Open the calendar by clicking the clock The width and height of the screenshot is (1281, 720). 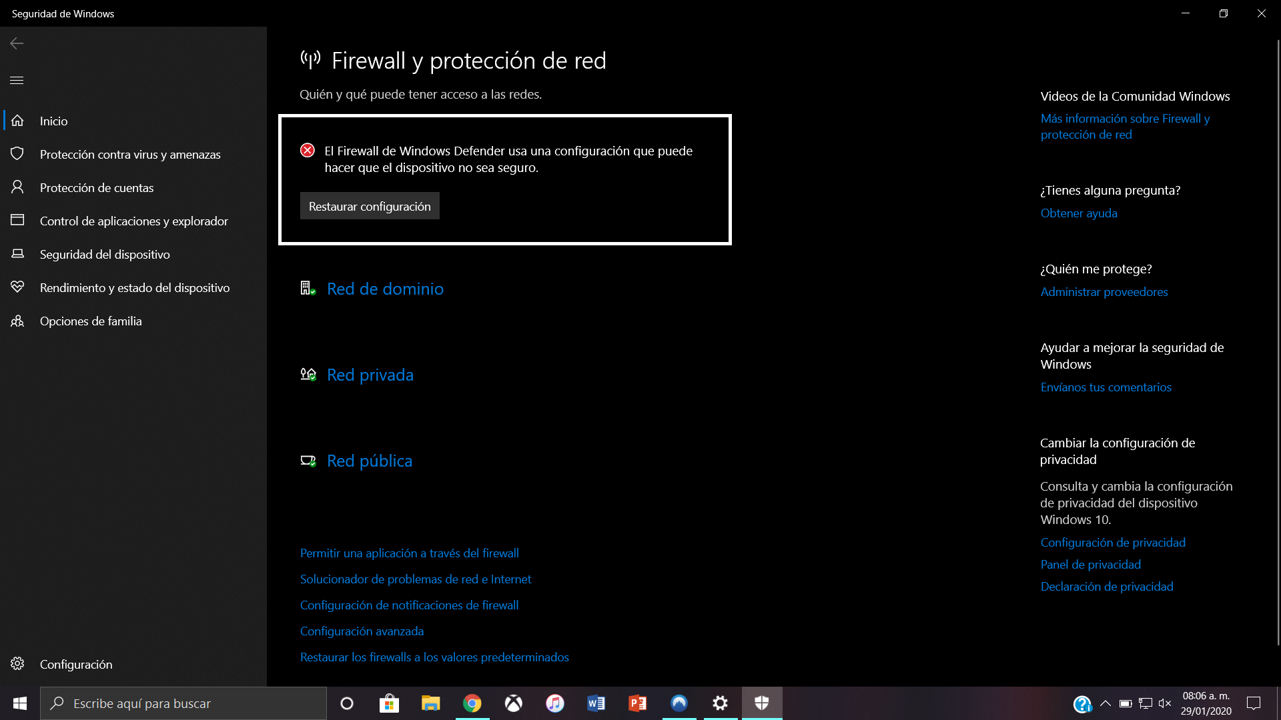[1205, 703]
